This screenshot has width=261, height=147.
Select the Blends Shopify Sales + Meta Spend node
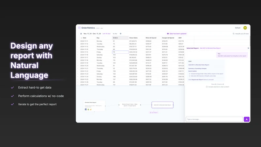pos(130,105)
